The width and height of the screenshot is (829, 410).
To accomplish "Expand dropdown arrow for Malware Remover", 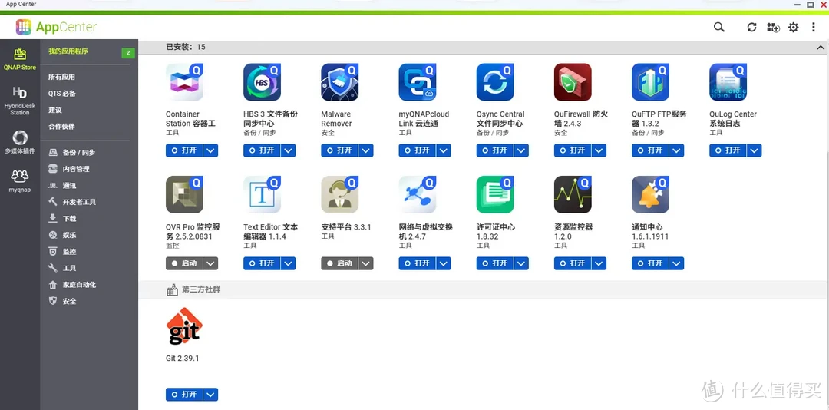I will point(366,150).
